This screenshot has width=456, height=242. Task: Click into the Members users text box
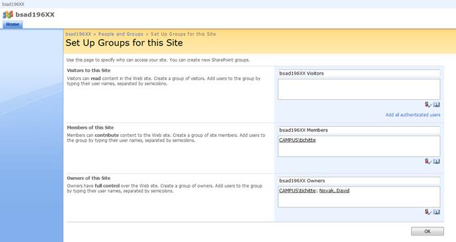coord(359,146)
